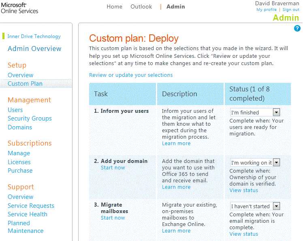Image resolution: width=303 pixels, height=241 pixels.
Task: Open the Admin Overview page
Action: point(34,49)
